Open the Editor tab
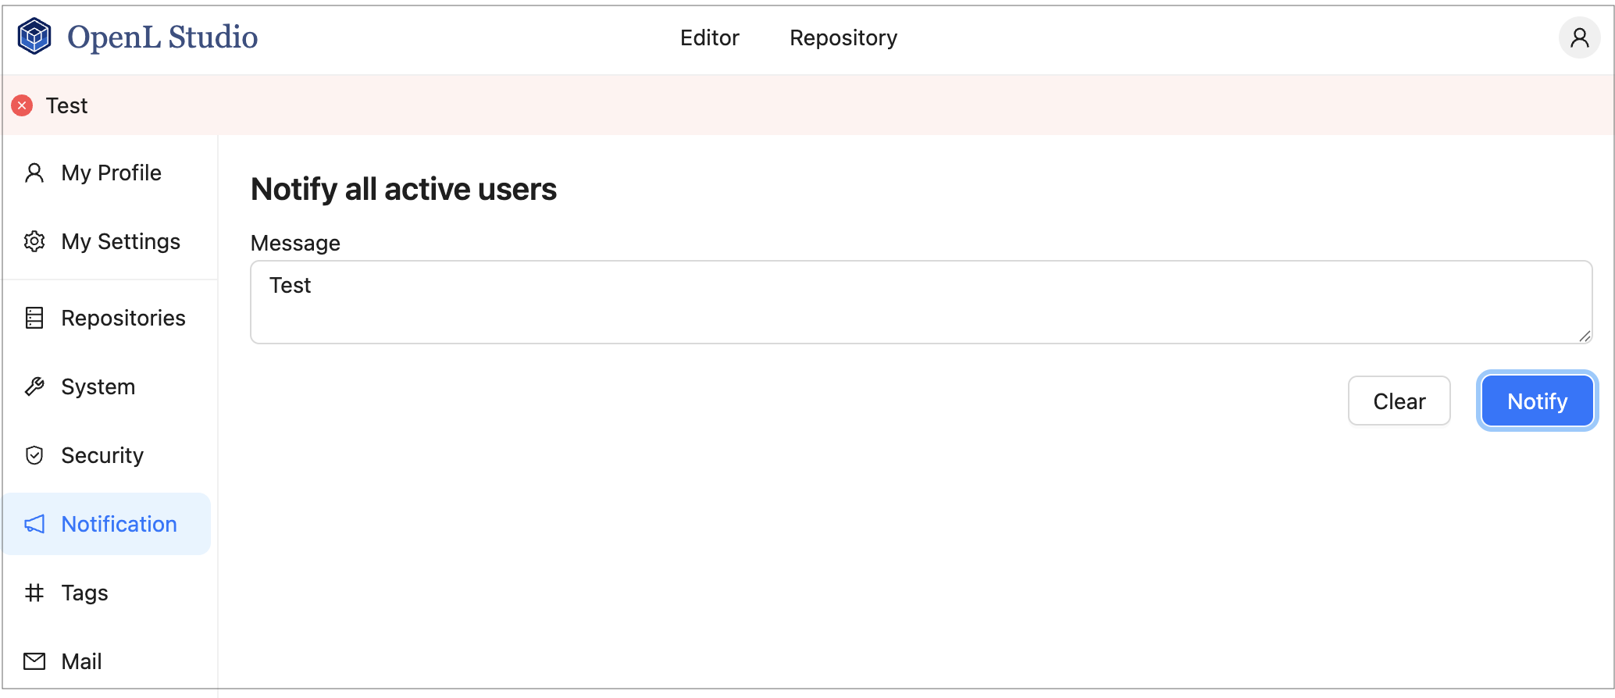 [709, 37]
